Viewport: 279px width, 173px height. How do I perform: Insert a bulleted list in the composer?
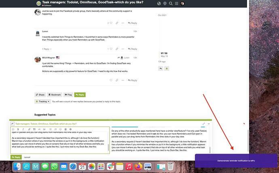(x=51, y=129)
